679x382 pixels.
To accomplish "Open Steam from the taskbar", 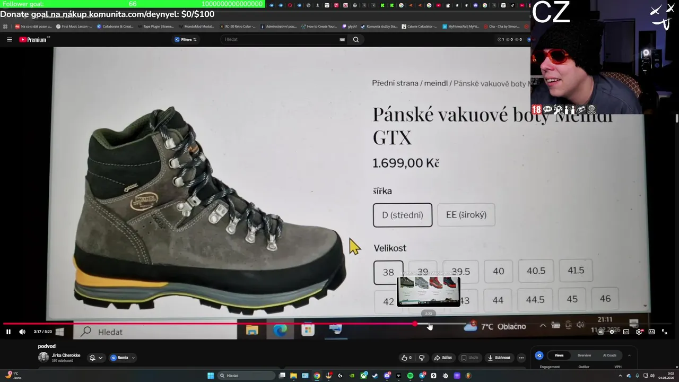I will 375,376.
